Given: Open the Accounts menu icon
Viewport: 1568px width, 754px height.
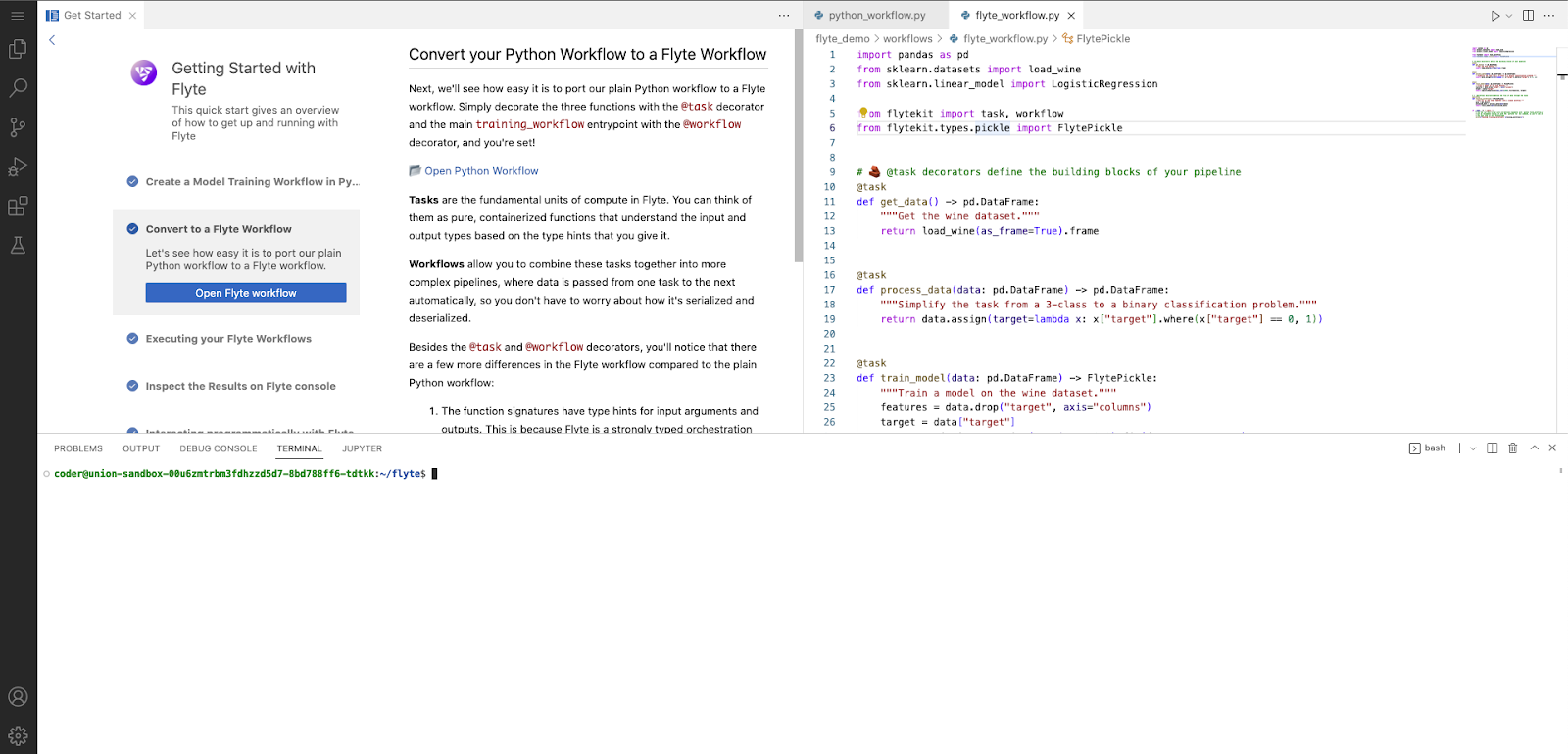Looking at the screenshot, I should point(18,697).
